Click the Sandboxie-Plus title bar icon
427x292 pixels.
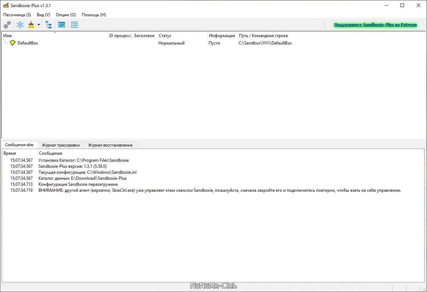(x=6, y=5)
